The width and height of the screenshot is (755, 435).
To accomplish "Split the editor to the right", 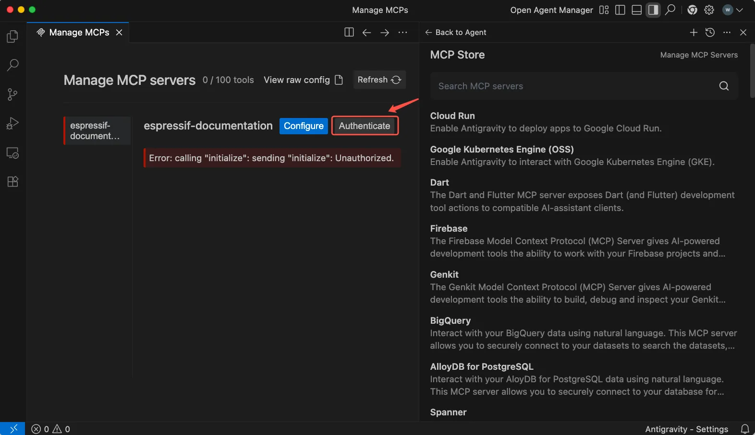I will 349,32.
